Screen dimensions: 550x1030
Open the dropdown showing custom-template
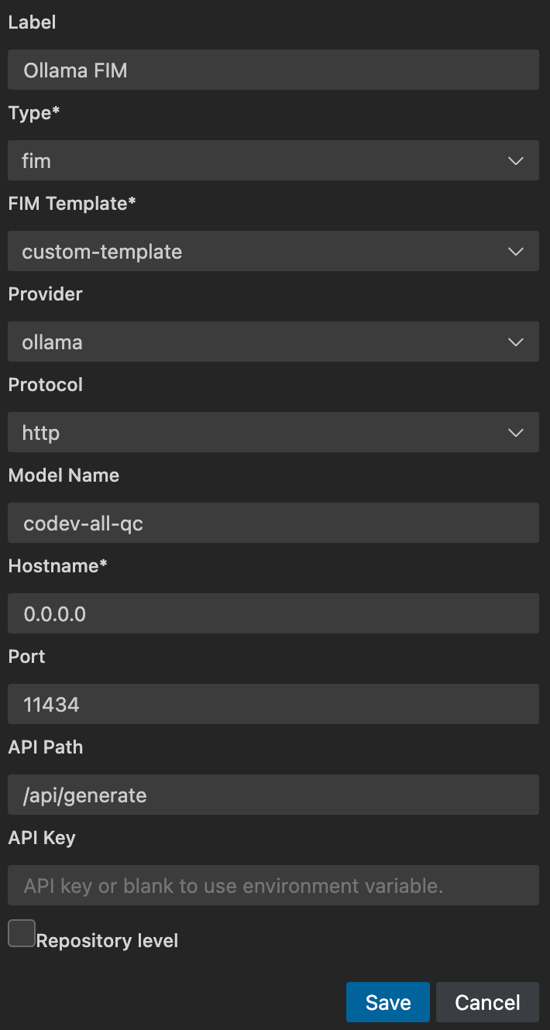[256, 252]
